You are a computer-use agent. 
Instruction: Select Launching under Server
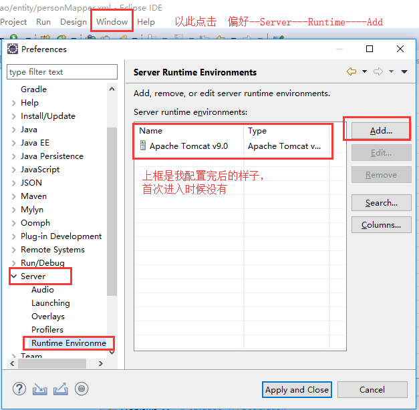tap(51, 303)
